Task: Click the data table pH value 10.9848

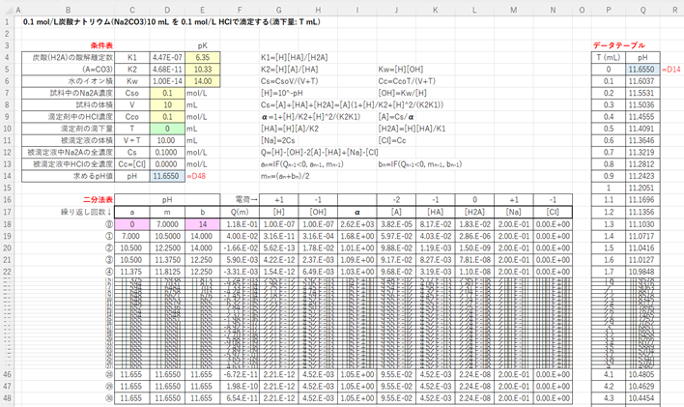Action: click(x=642, y=272)
